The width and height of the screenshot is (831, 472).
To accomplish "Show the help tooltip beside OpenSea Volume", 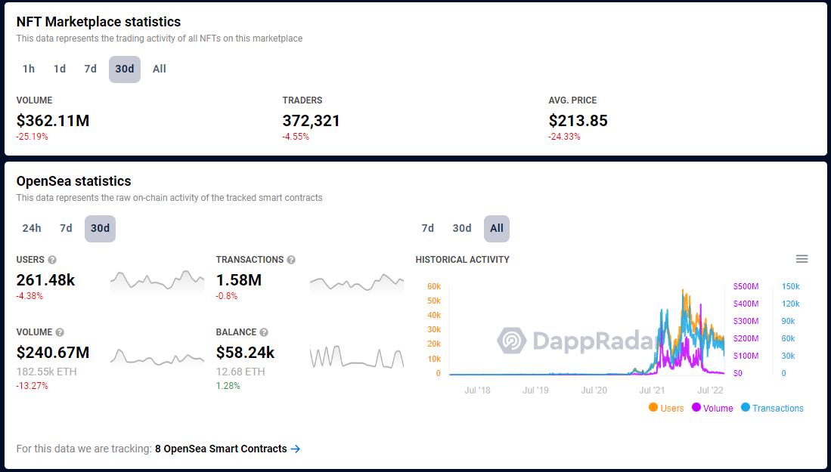I will click(60, 332).
